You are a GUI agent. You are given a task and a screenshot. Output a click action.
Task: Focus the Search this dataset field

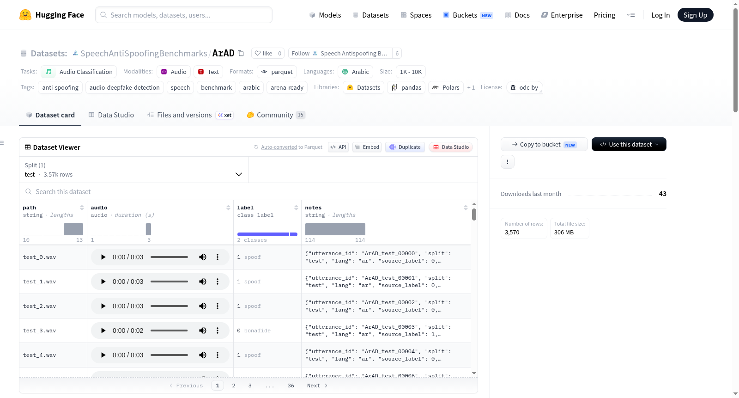coord(248,191)
